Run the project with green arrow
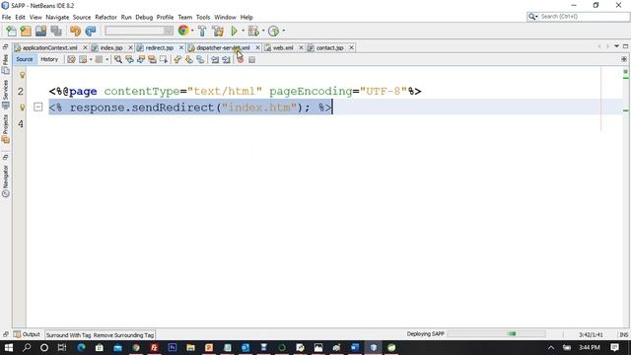631x355 pixels. tap(235, 31)
